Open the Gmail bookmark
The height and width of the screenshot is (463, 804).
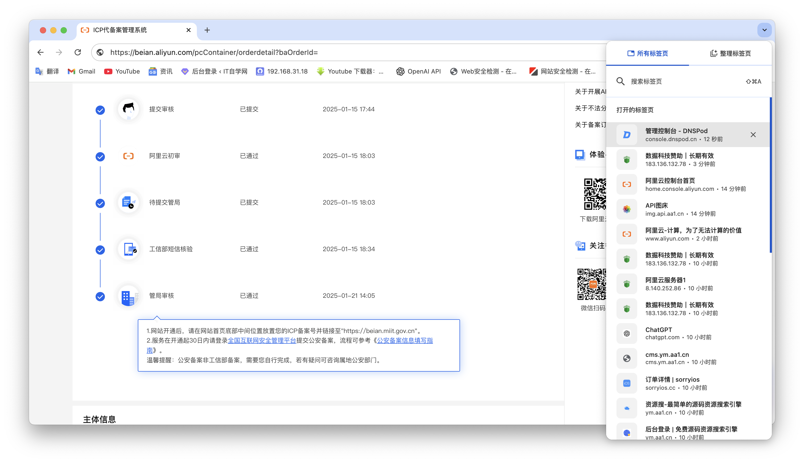81,71
